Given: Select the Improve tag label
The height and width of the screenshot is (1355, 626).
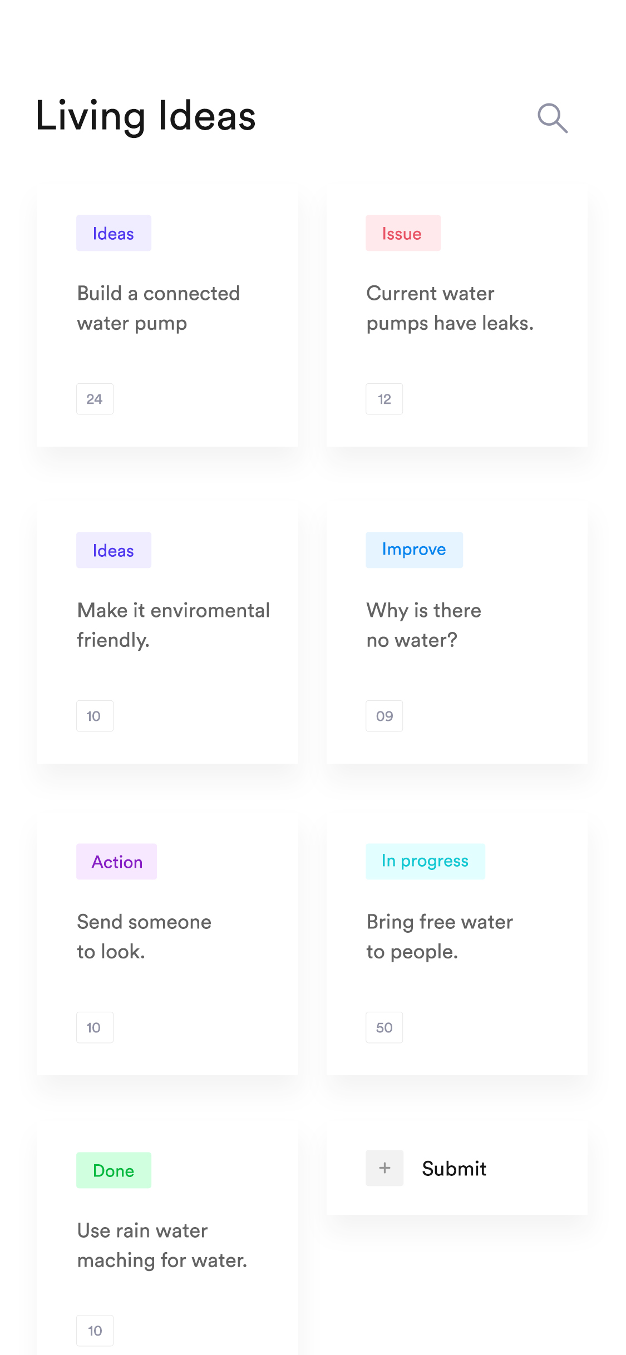Looking at the screenshot, I should point(414,550).
